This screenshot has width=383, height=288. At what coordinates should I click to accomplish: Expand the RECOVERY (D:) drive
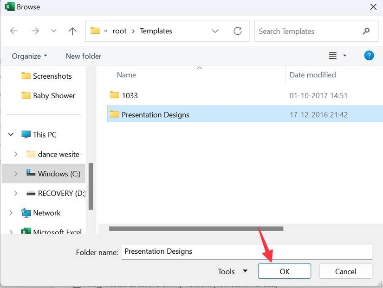pos(15,193)
